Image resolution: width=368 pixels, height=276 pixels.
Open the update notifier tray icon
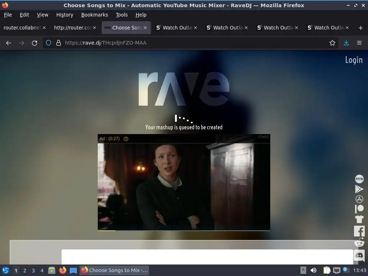(345, 270)
